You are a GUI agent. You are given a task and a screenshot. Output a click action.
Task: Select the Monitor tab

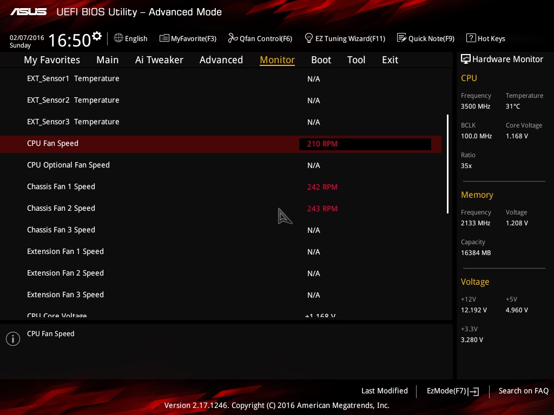coord(278,60)
